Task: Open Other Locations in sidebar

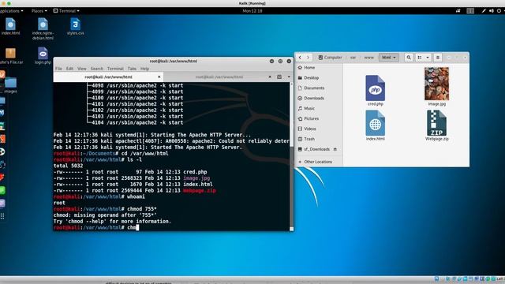Action: pos(319,162)
